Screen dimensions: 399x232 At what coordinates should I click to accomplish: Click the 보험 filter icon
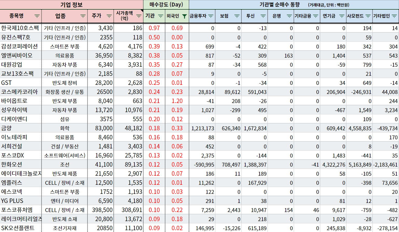pos(237,16)
